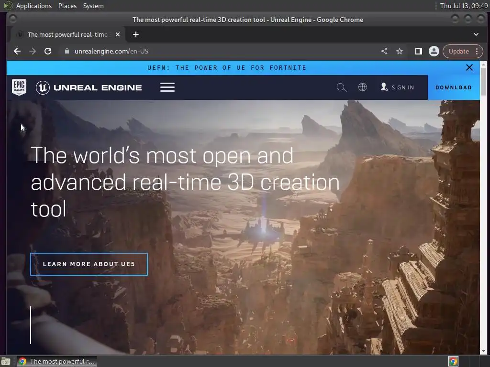Viewport: 490px width, 367px height.
Task: Click Chrome Update button
Action: [x=458, y=51]
